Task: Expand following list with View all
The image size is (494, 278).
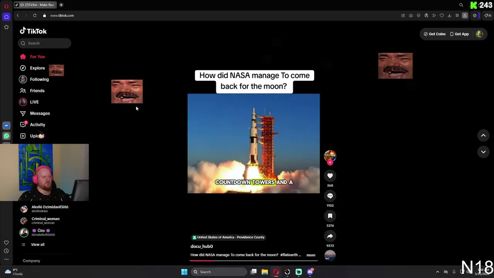Action: [x=33, y=244]
